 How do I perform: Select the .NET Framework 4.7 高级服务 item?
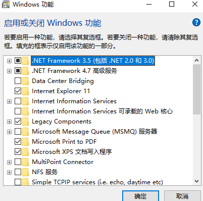74,71
